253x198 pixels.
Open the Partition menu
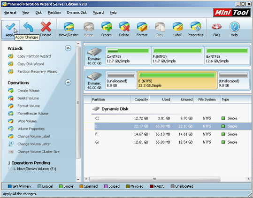54,12
